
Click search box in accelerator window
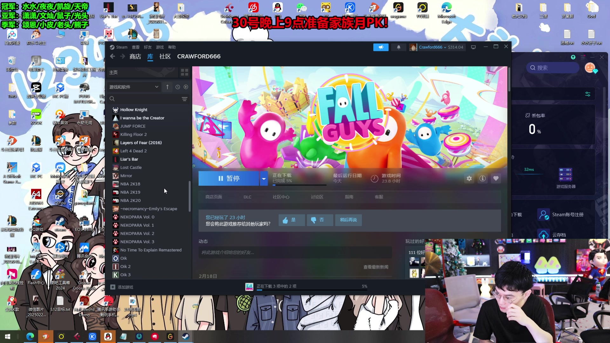coord(553,68)
